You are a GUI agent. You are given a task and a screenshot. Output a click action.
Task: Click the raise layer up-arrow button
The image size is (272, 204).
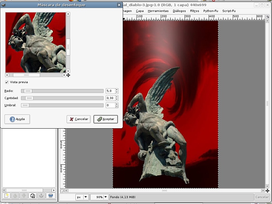coord(15,196)
